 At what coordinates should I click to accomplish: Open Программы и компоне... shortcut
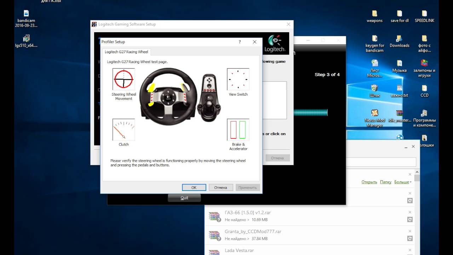click(x=424, y=118)
